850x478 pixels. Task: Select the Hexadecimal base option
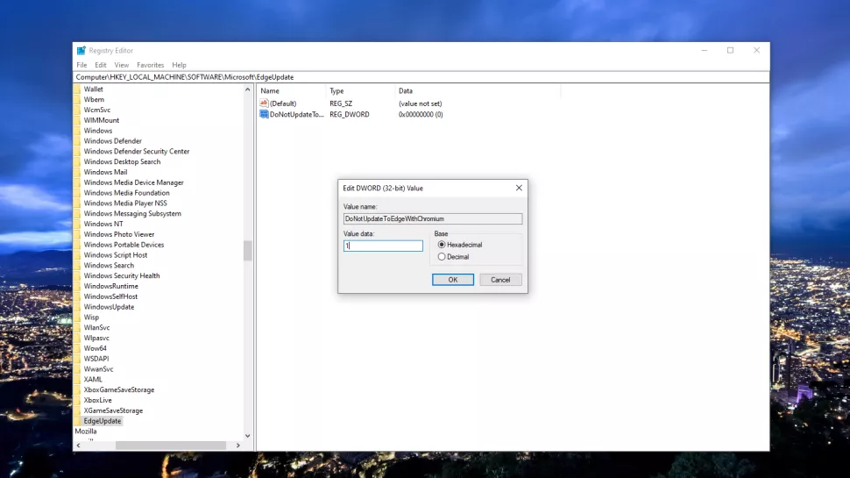[442, 245]
